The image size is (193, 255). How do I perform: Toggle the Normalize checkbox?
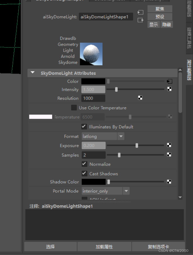coord(84,164)
